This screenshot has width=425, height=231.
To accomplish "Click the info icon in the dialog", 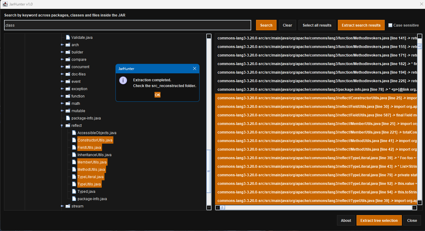I will (123, 80).
